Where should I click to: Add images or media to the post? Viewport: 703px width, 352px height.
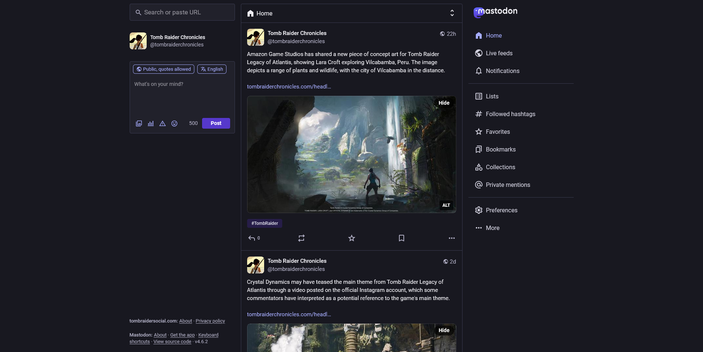point(139,123)
